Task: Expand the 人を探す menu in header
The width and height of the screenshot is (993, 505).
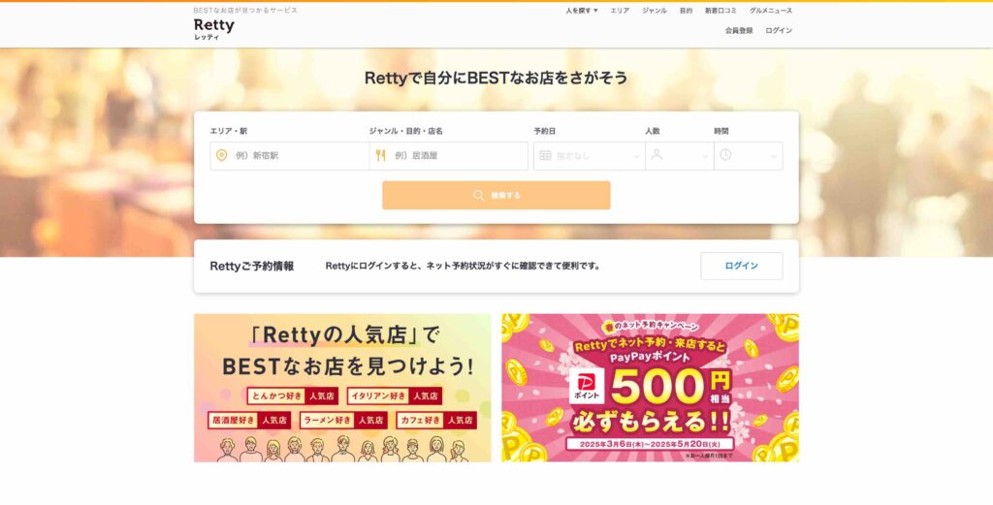Action: coord(582,11)
